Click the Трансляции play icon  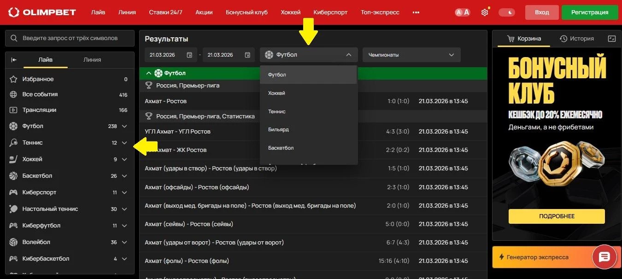(x=14, y=110)
